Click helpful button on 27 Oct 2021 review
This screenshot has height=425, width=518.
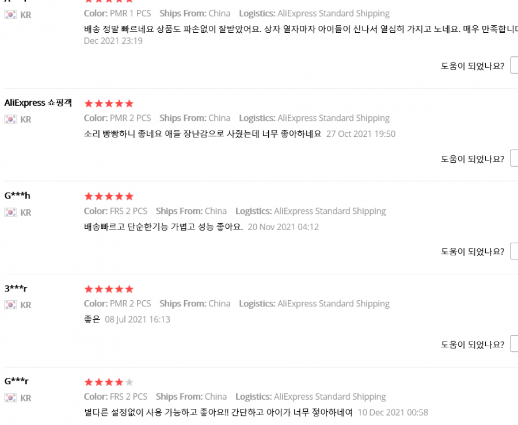(515, 159)
